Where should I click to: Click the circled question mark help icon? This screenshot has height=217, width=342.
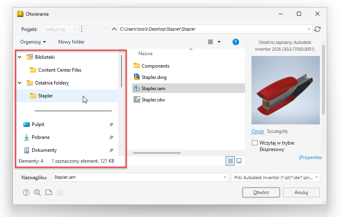[x=26, y=192]
